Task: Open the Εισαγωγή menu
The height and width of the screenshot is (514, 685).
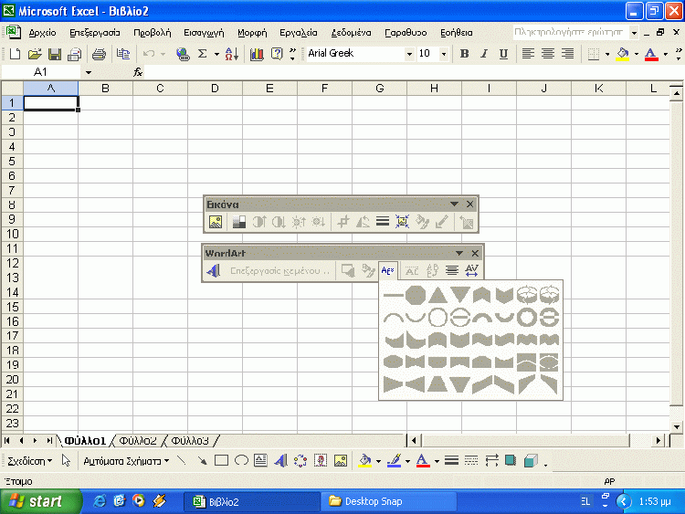Action: point(204,33)
